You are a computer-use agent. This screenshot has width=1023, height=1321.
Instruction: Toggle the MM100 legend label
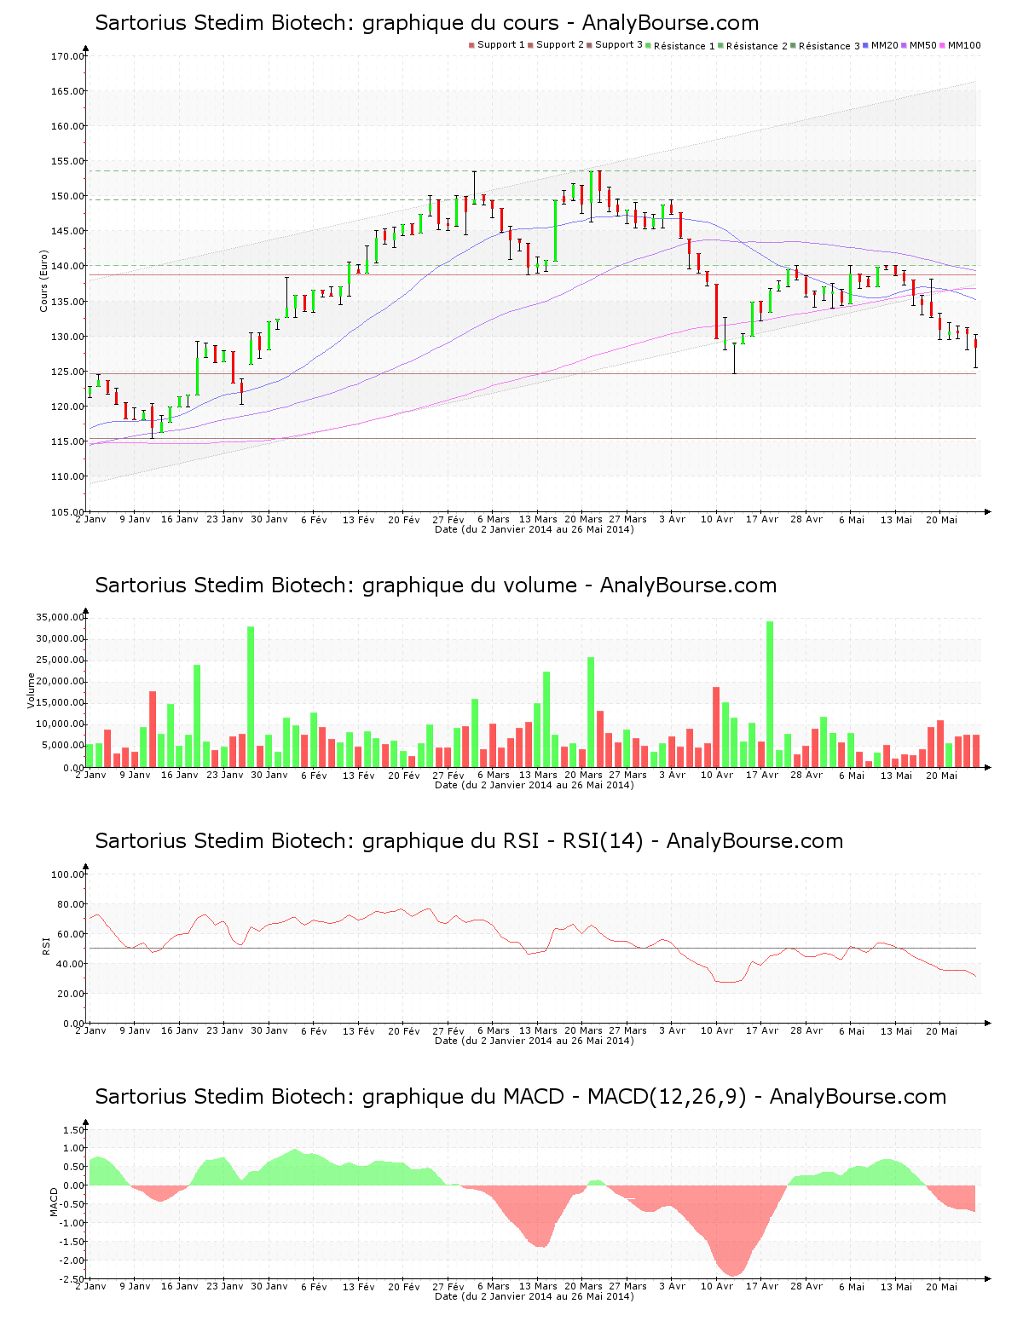point(964,45)
